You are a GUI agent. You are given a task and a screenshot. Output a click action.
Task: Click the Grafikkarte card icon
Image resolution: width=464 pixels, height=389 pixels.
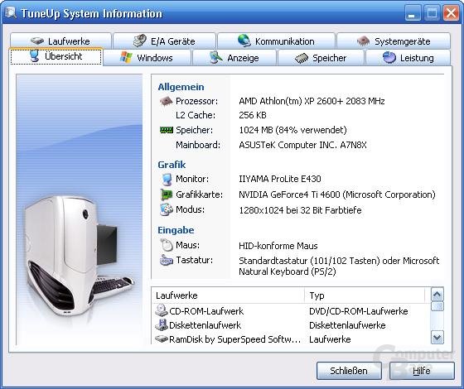click(x=167, y=194)
